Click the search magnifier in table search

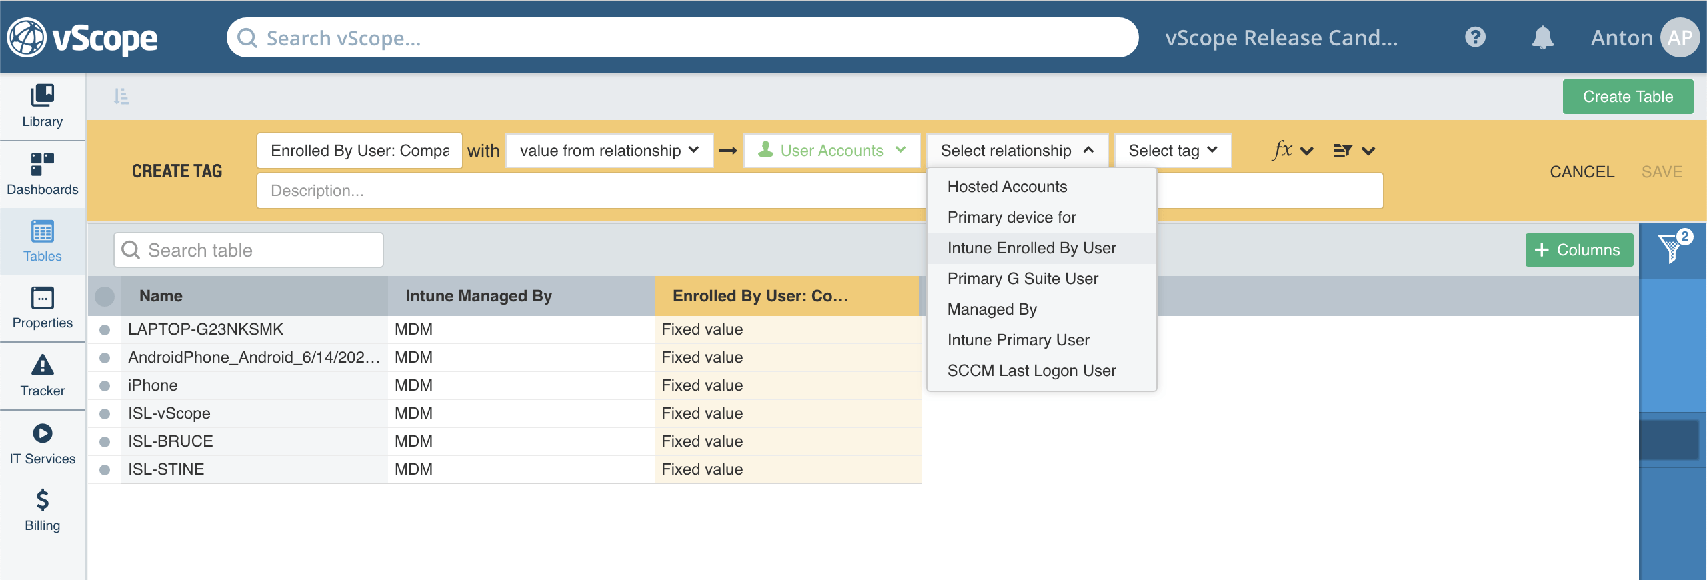[x=131, y=250]
